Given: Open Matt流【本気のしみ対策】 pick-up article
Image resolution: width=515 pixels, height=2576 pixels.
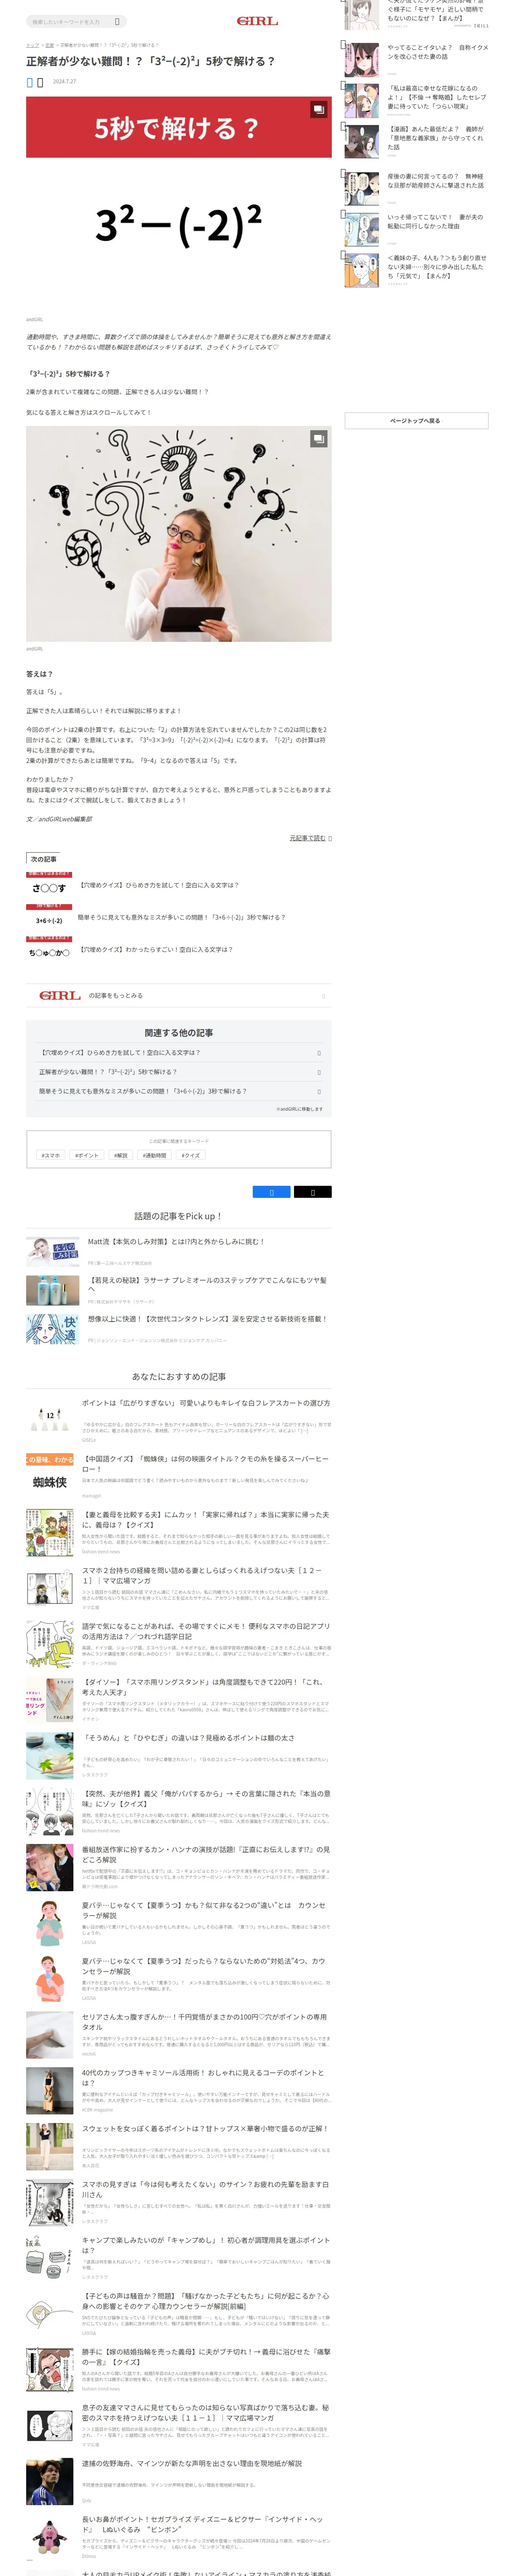Looking at the screenshot, I should click(x=176, y=1241).
